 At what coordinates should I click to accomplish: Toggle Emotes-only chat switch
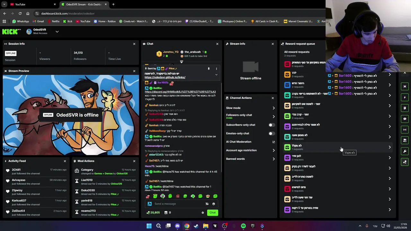(272, 133)
